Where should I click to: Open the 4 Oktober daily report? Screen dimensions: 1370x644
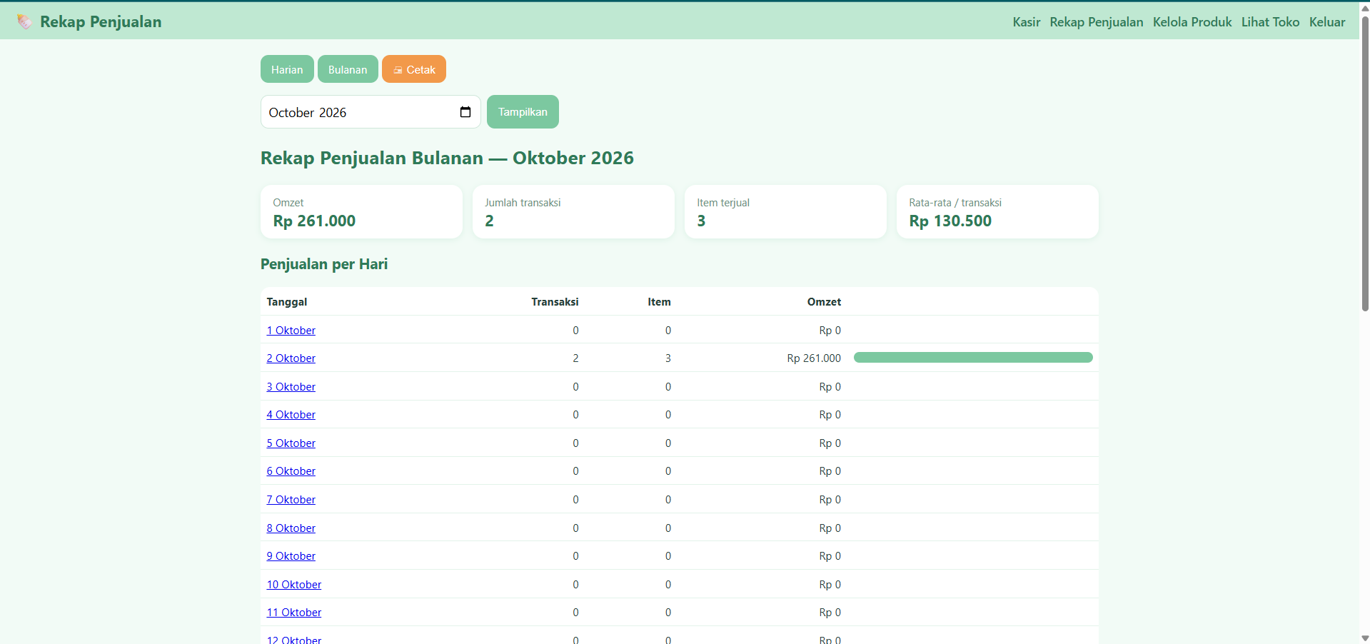pos(291,415)
